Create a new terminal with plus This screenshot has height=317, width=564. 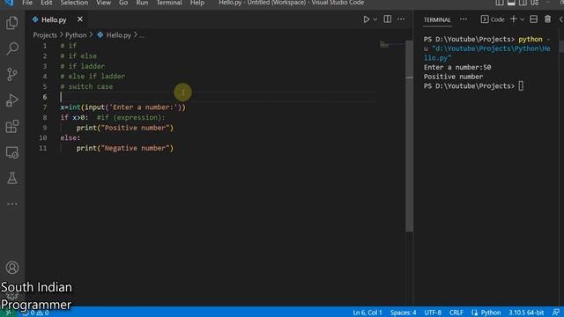(513, 19)
